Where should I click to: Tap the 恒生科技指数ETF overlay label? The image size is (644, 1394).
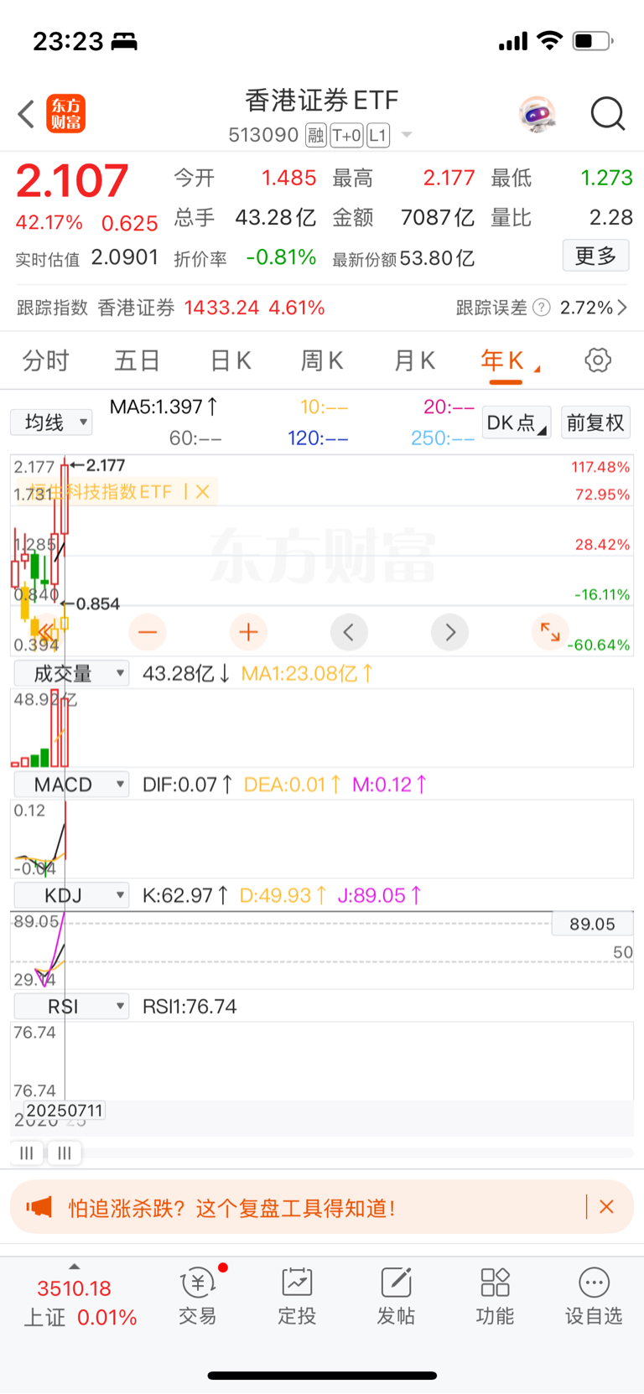pos(101,492)
